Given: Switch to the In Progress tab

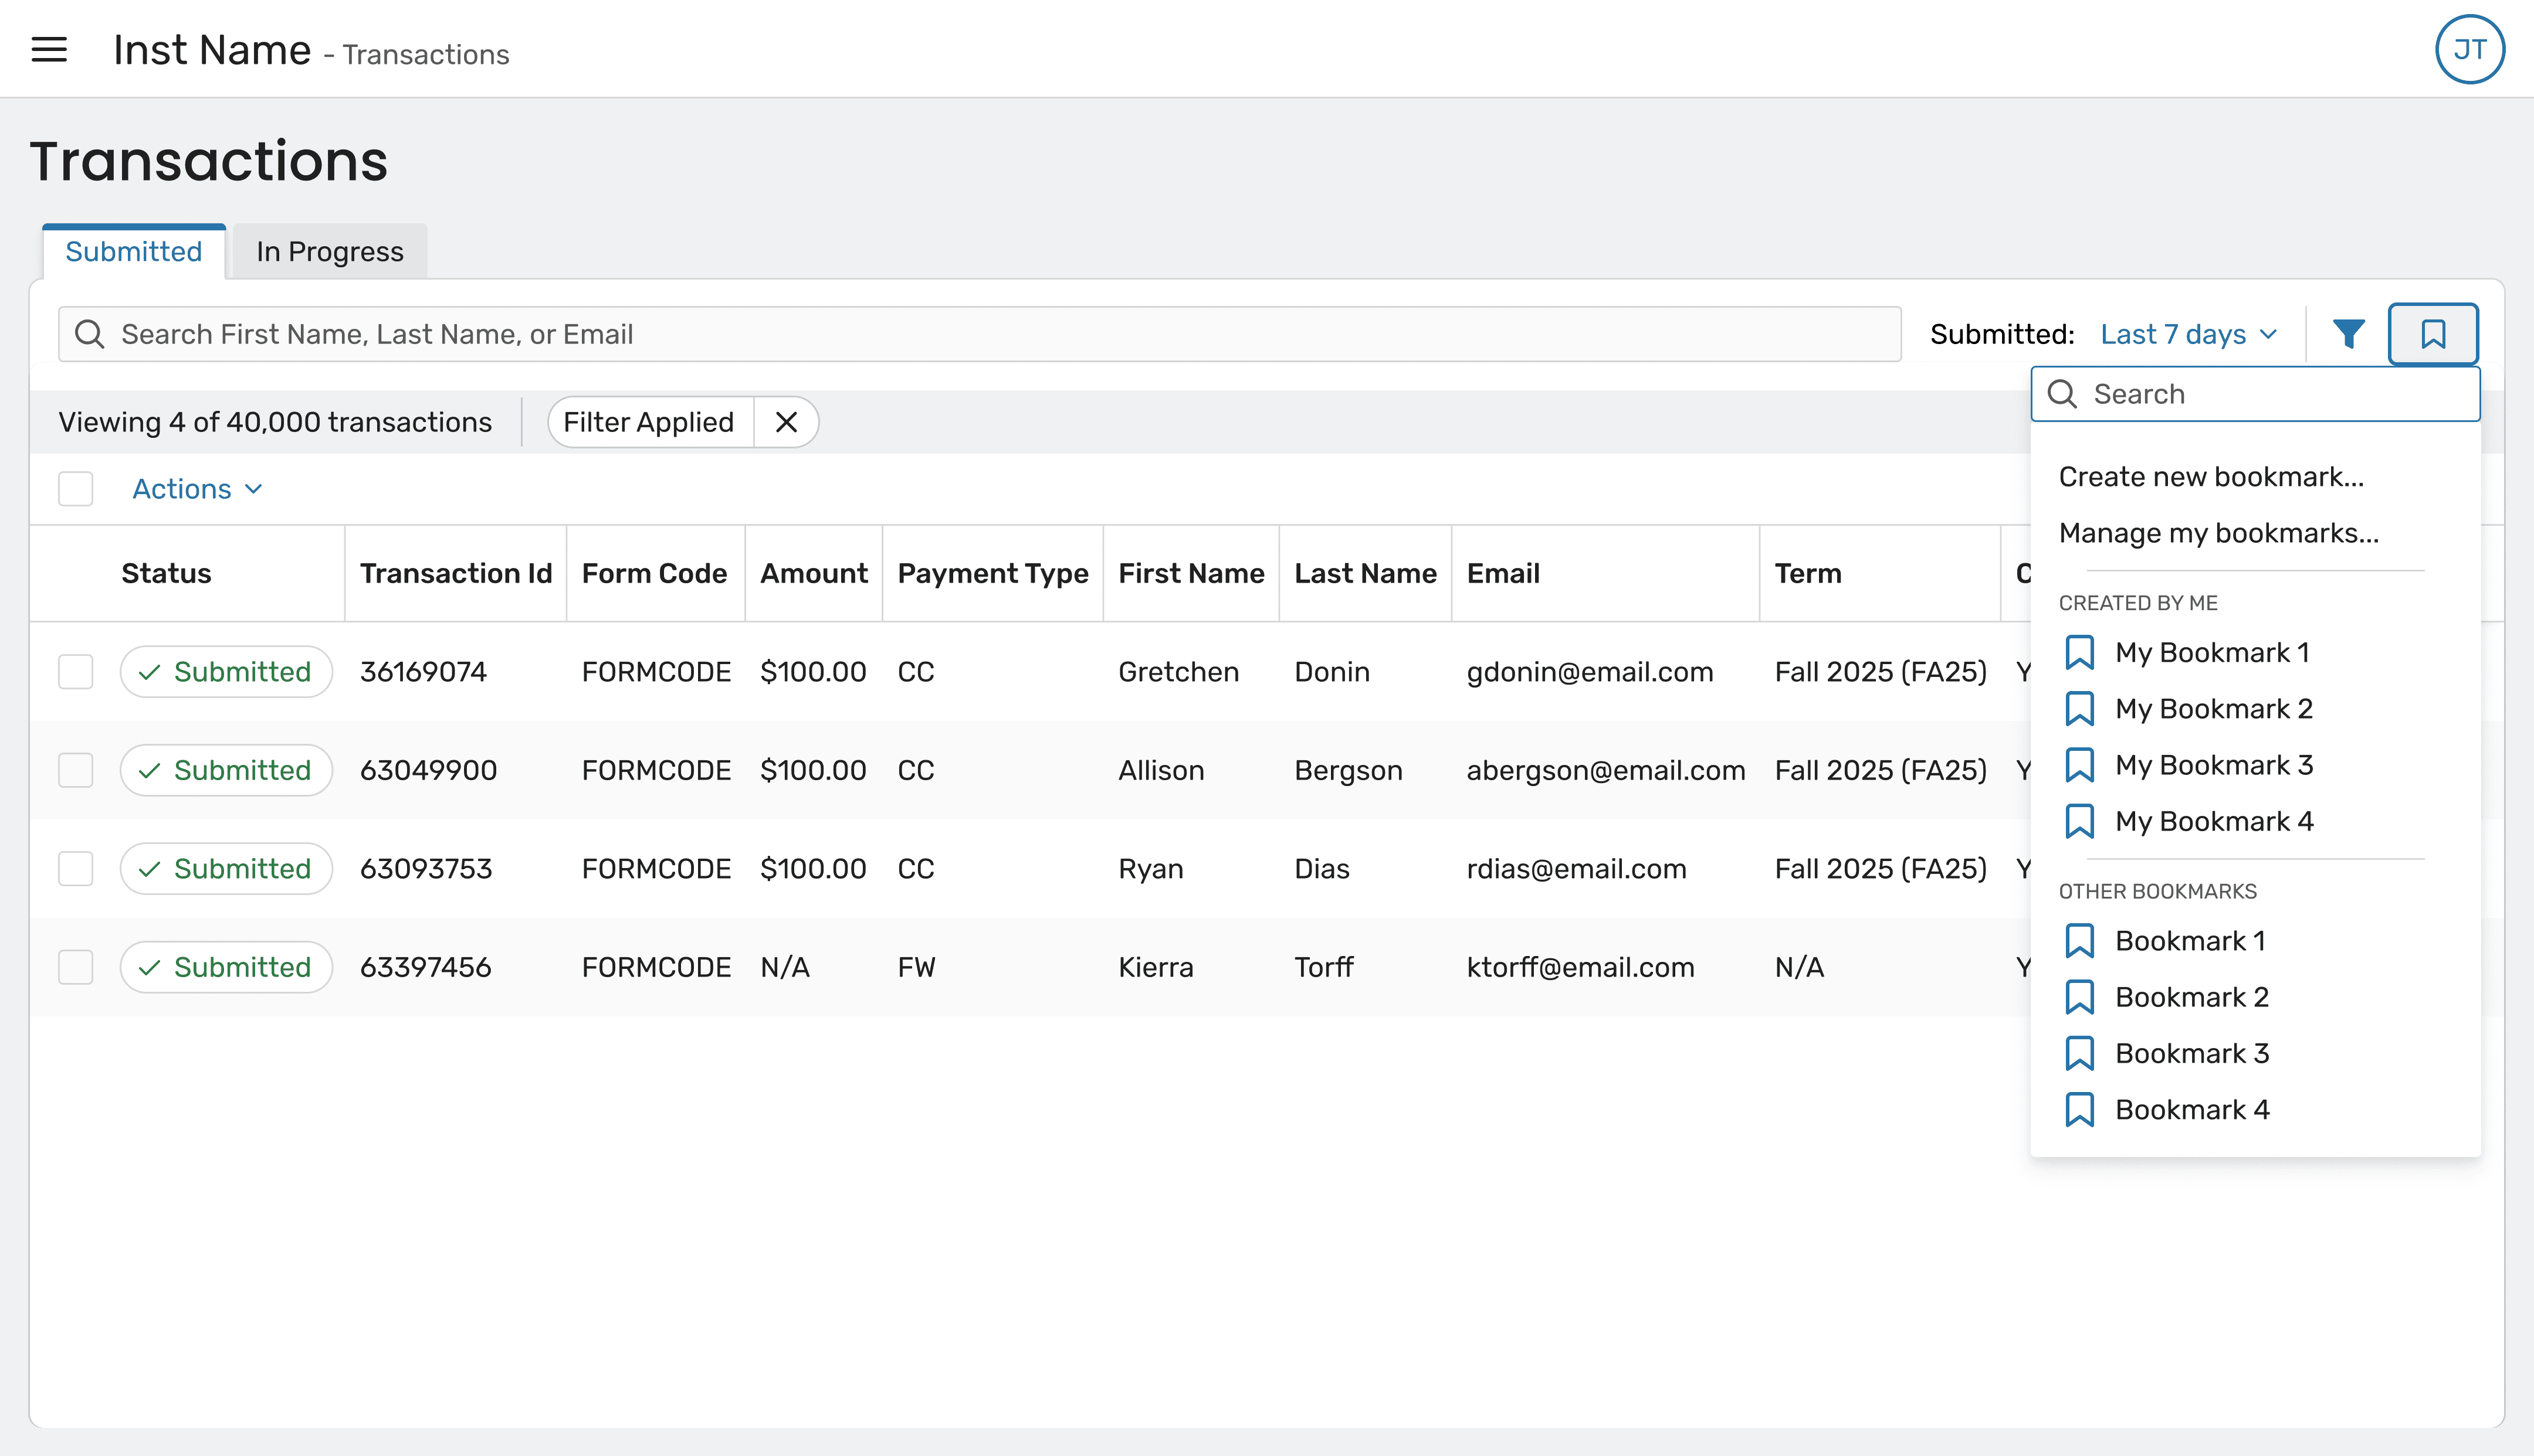Looking at the screenshot, I should pos(329,252).
